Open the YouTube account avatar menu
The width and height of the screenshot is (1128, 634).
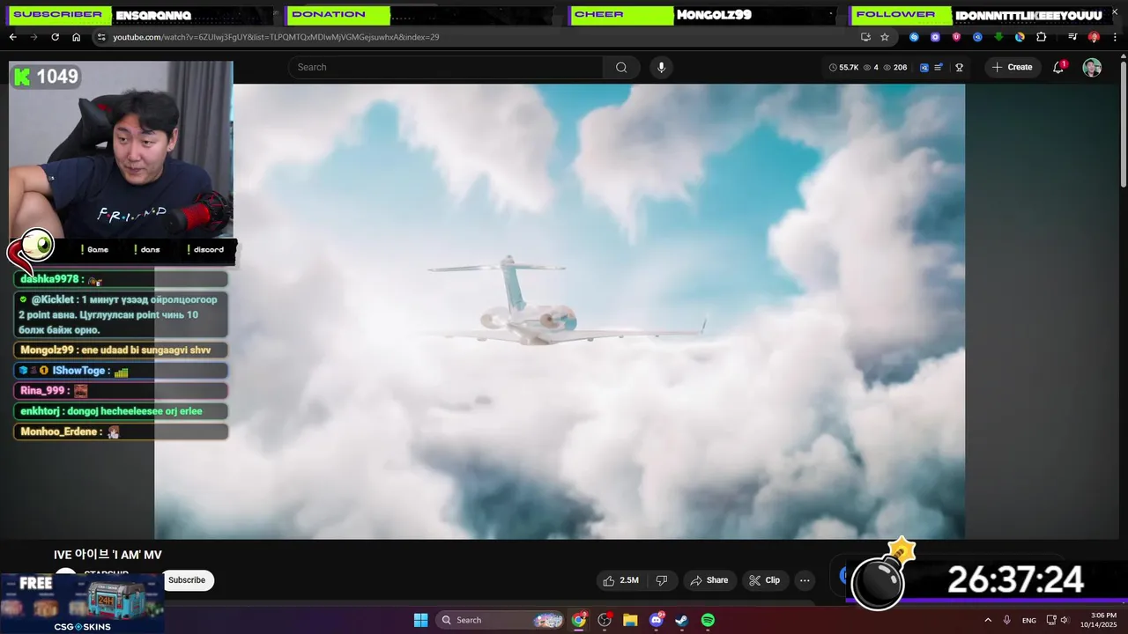pyautogui.click(x=1092, y=68)
